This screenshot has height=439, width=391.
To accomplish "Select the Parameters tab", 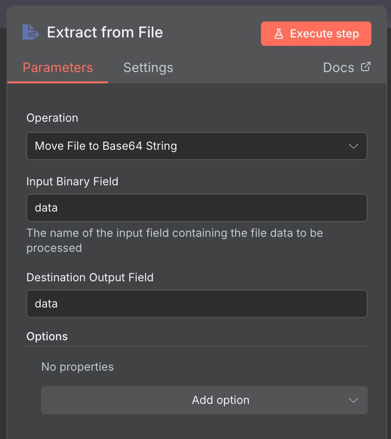I will coord(58,68).
